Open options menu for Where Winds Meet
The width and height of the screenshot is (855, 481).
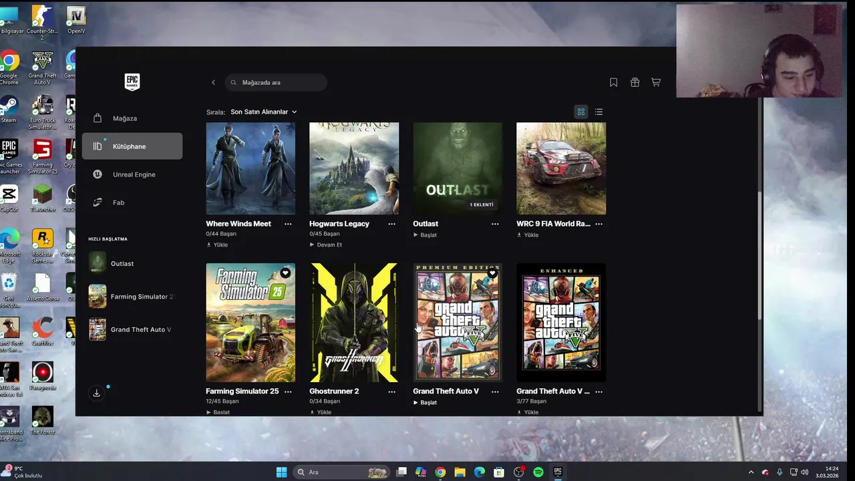click(x=288, y=224)
